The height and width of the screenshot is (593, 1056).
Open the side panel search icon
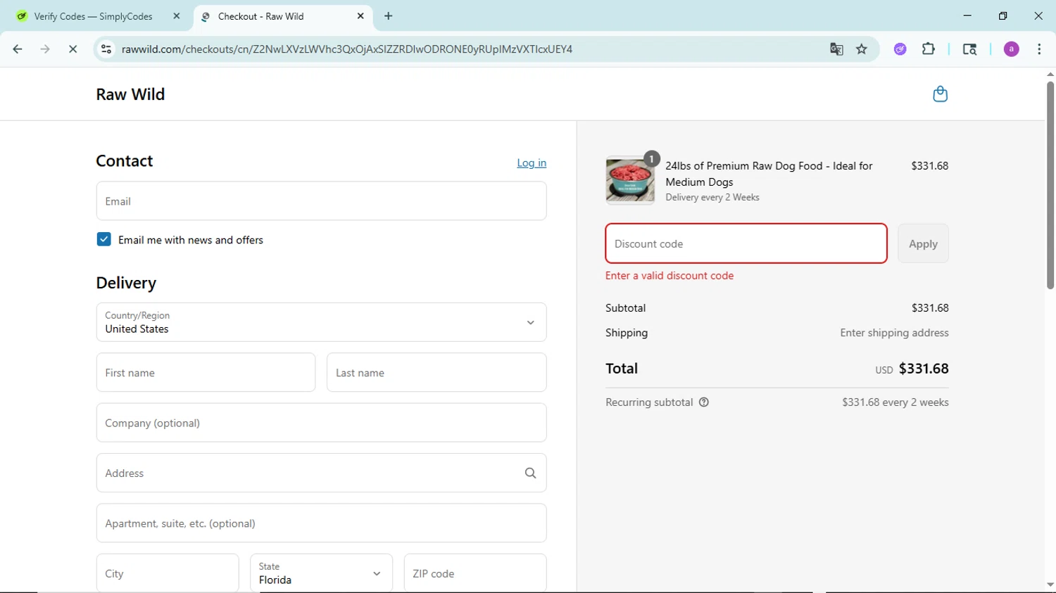(x=969, y=49)
